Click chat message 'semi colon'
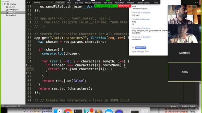202x113 pixels. click(136, 40)
